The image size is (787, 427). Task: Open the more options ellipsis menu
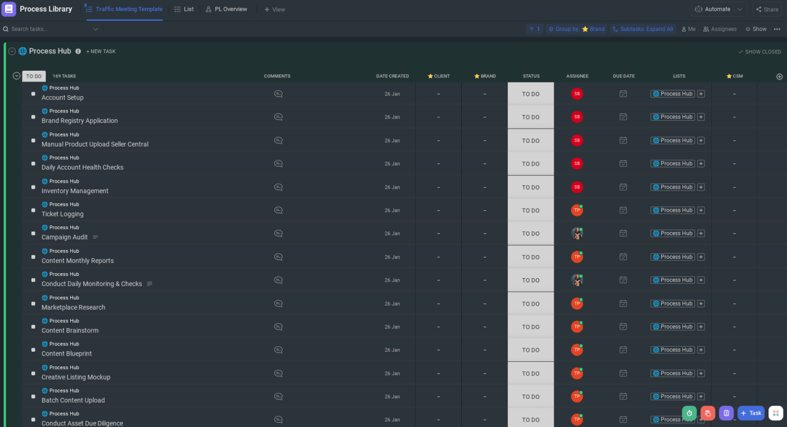(x=777, y=29)
